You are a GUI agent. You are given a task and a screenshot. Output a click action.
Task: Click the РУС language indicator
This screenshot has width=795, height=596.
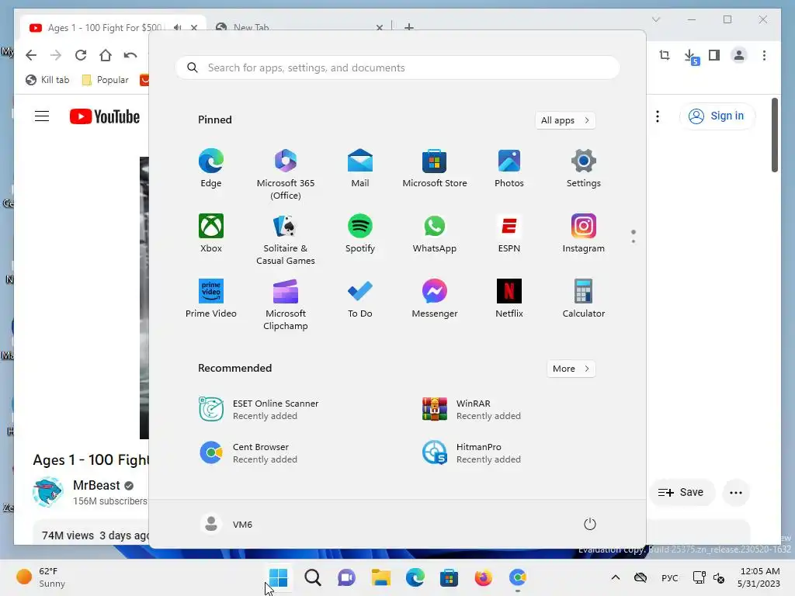[670, 577]
